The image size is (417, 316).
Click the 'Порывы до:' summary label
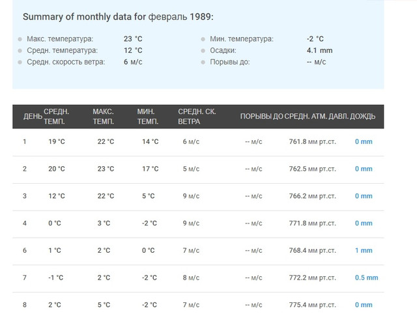point(230,62)
